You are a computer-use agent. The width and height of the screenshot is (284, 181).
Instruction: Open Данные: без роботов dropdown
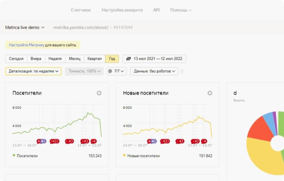click(x=154, y=71)
